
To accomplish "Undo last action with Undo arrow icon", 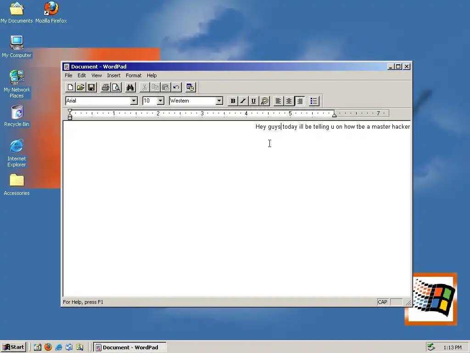I will click(x=176, y=87).
